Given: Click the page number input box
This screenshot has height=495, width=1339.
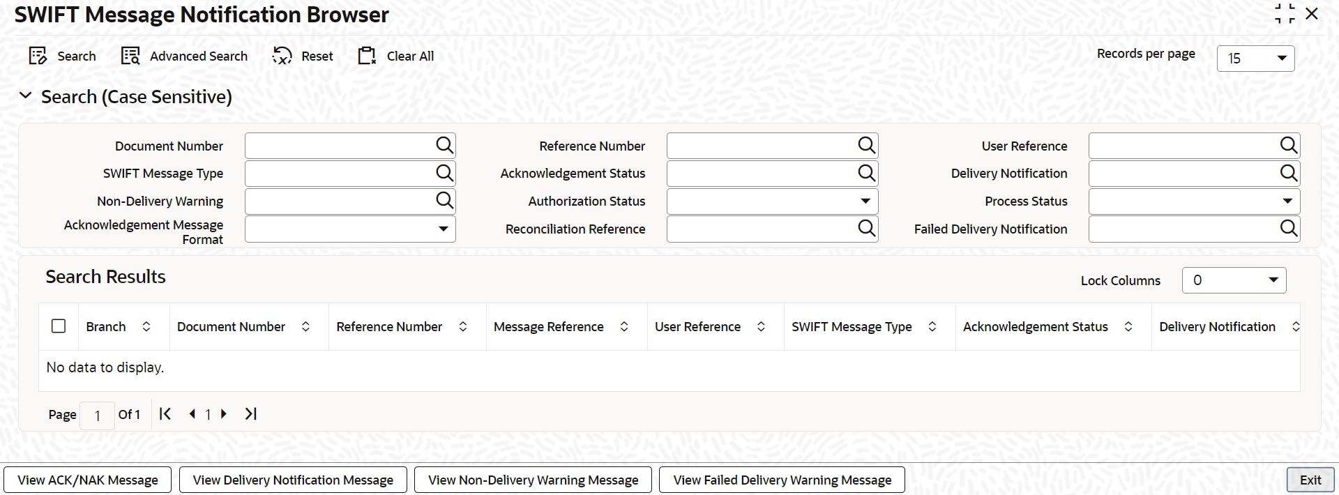Looking at the screenshot, I should [97, 416].
